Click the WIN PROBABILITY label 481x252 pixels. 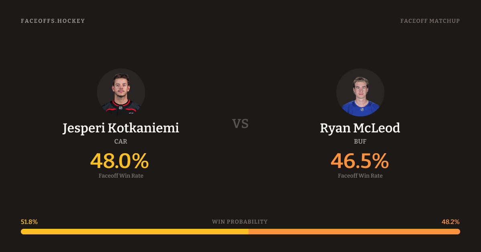(x=240, y=222)
